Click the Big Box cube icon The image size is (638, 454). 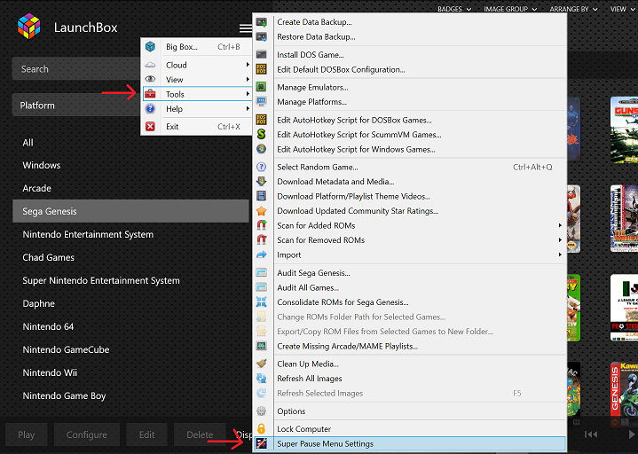(150, 46)
